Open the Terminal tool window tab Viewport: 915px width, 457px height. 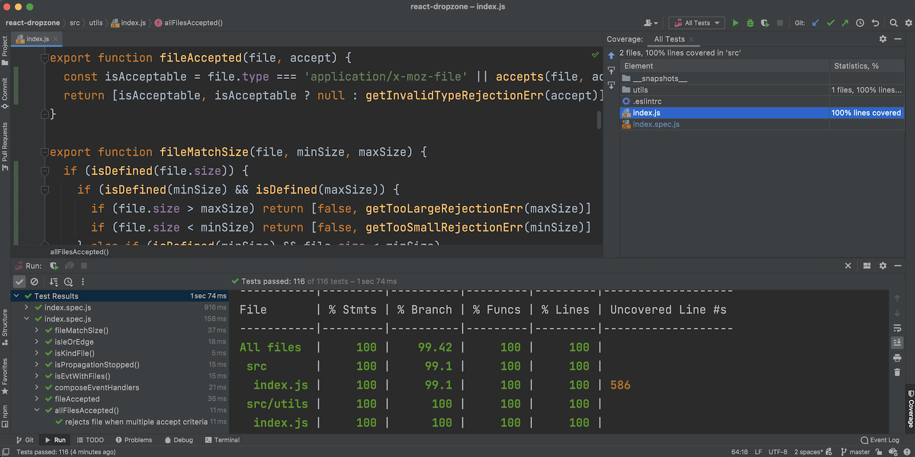[x=222, y=440]
